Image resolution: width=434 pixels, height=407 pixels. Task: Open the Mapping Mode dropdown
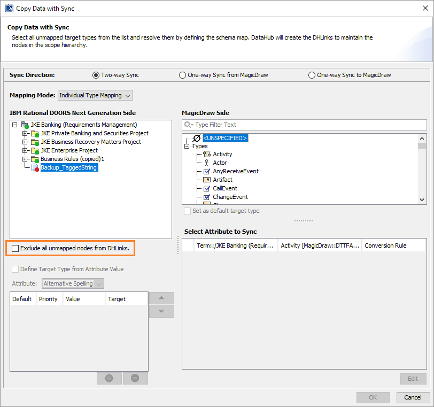click(95, 95)
